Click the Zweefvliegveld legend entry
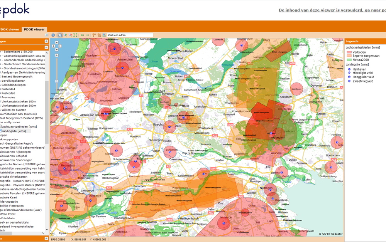This screenshot has height=242, width=386. pyautogui.click(x=363, y=81)
